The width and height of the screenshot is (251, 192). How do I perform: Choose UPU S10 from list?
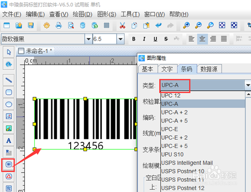coord(203,154)
